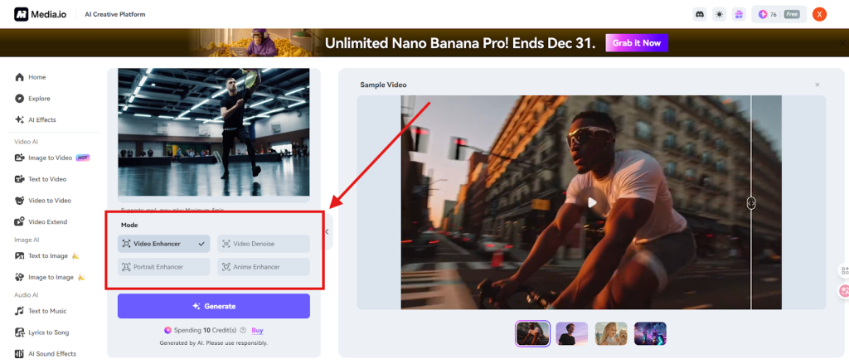Open AI Effects in sidebar
This screenshot has height=364, width=849.
pyautogui.click(x=41, y=120)
